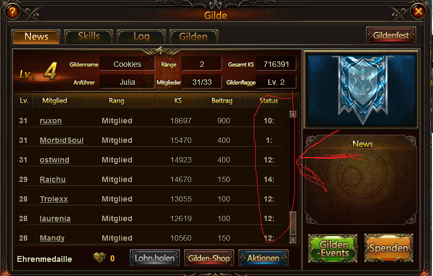The image size is (433, 276).
Task: Open the Gilden tab
Action: pyautogui.click(x=193, y=36)
